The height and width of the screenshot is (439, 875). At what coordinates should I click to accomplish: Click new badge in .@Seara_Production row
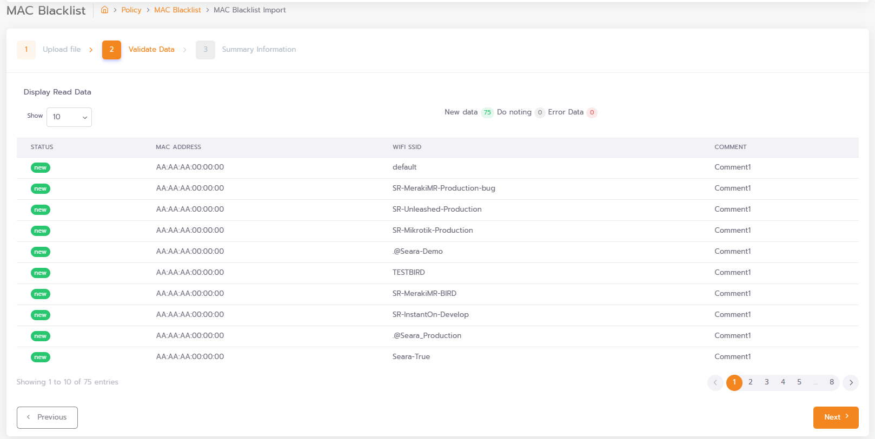pos(41,336)
